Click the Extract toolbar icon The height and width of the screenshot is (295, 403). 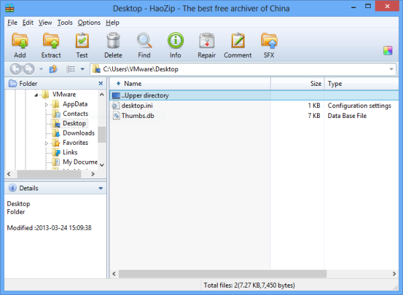coord(51,41)
